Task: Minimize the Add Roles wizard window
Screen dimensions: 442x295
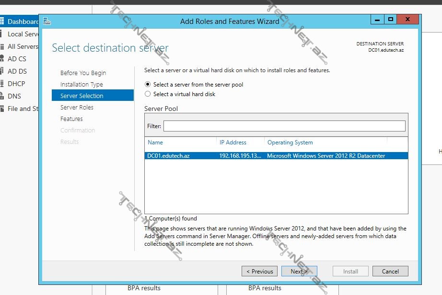Action: pos(377,20)
